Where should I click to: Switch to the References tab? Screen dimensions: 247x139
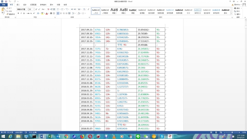(43, 5)
